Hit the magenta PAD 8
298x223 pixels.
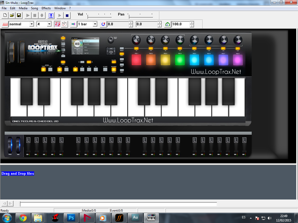coord(238,60)
